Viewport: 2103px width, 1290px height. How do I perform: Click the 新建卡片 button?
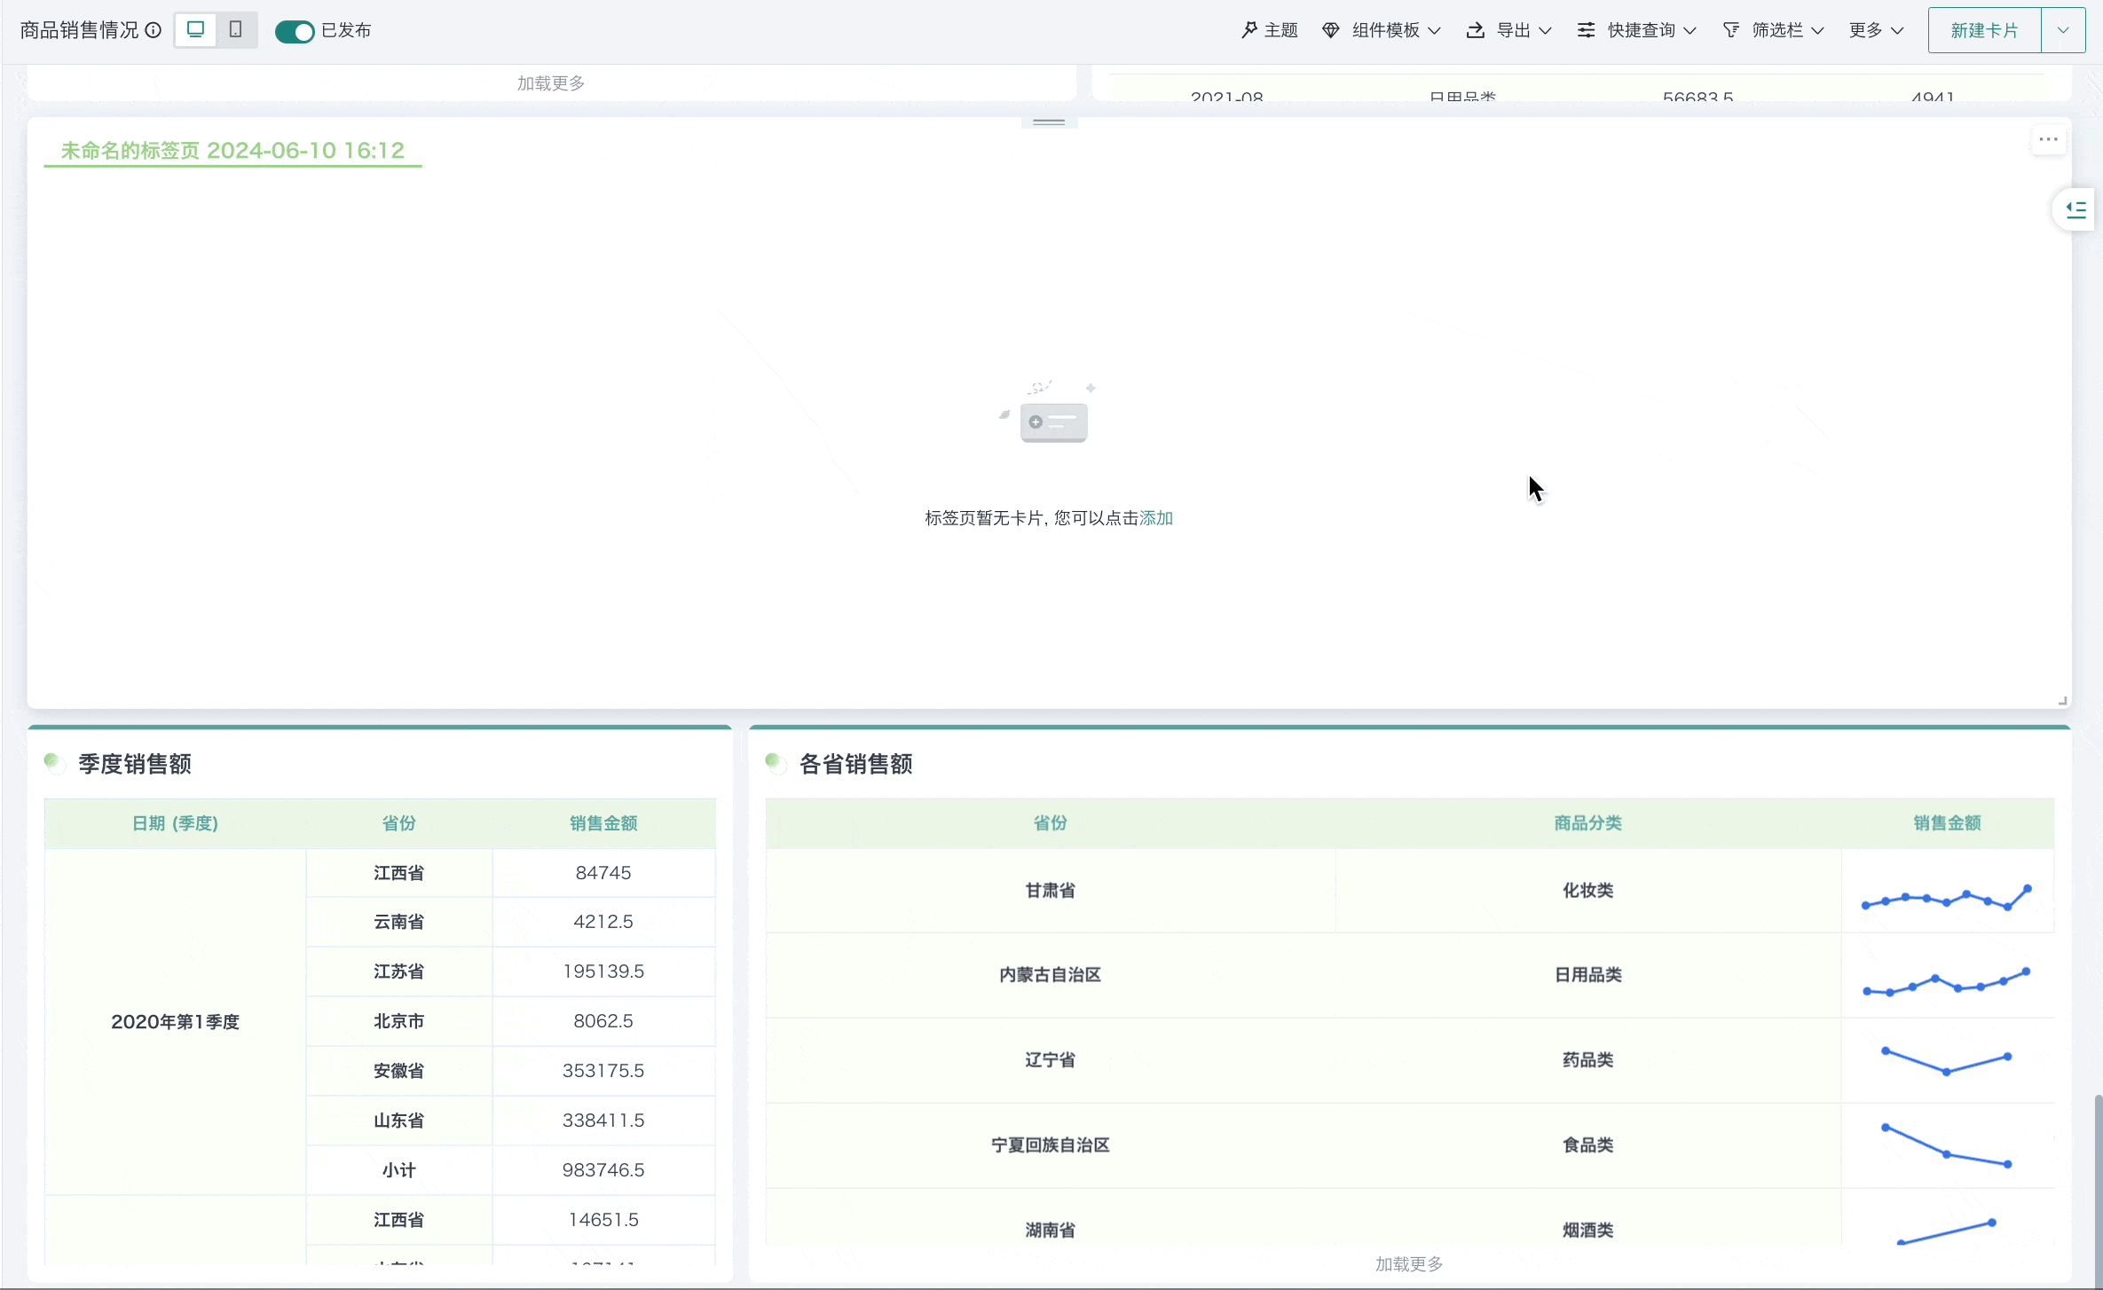tap(1984, 30)
